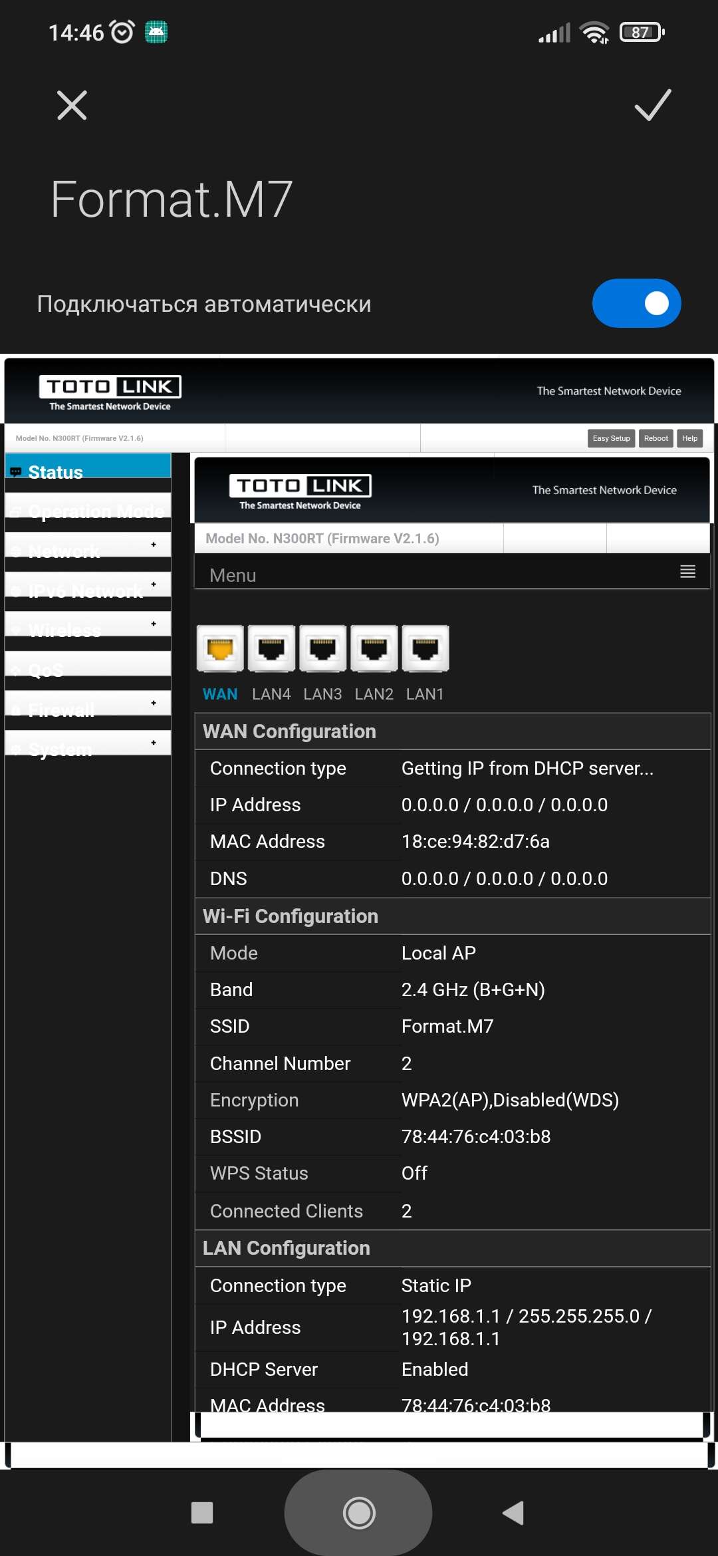Select the LAN1 port icon
The height and width of the screenshot is (1556, 718).
tap(425, 648)
